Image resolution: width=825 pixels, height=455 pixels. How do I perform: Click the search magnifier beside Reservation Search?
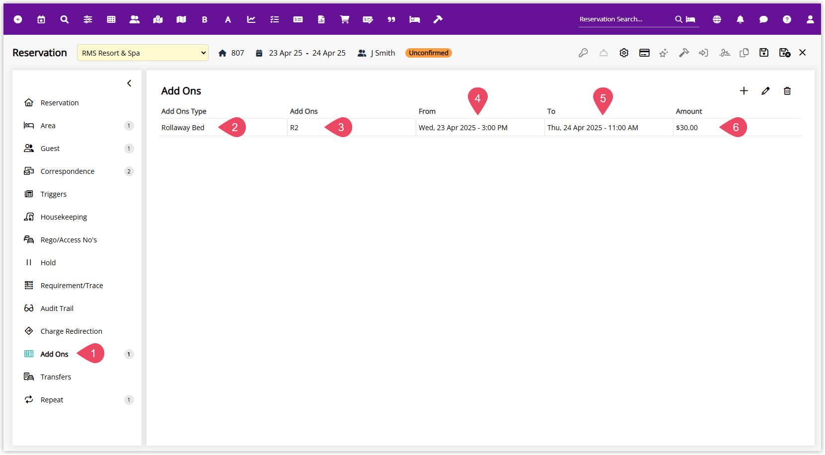[x=678, y=19]
